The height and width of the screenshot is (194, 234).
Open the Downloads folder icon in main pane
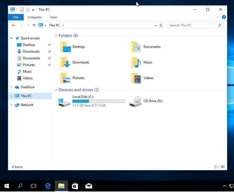click(x=65, y=63)
